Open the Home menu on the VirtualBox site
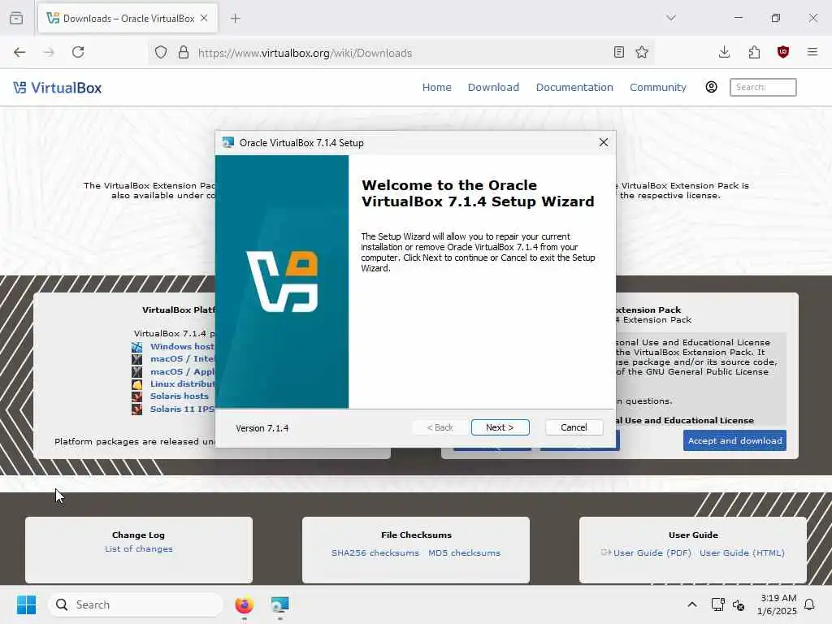 (x=436, y=88)
